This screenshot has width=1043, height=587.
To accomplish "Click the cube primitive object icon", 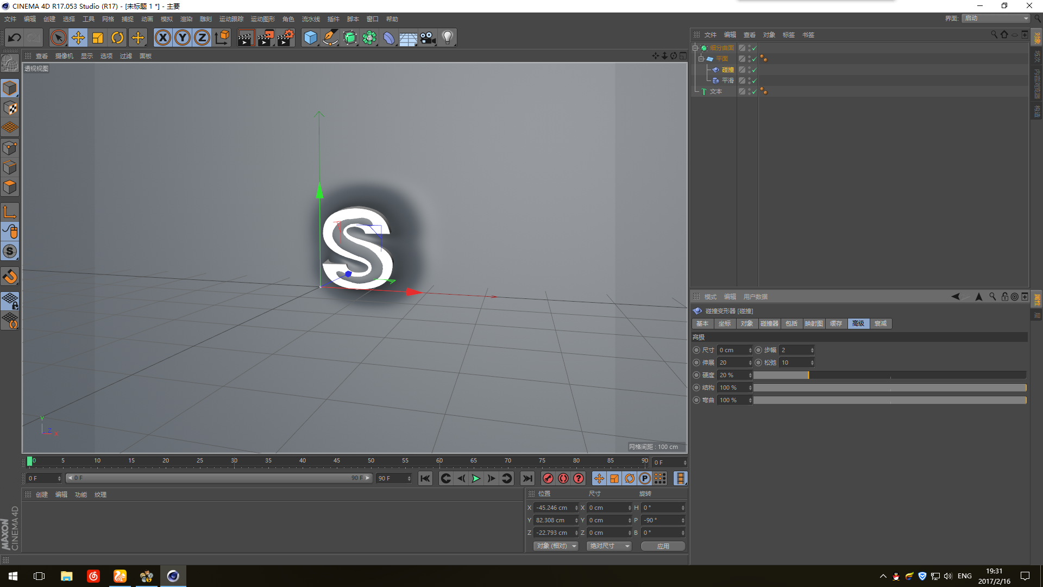I will point(310,38).
